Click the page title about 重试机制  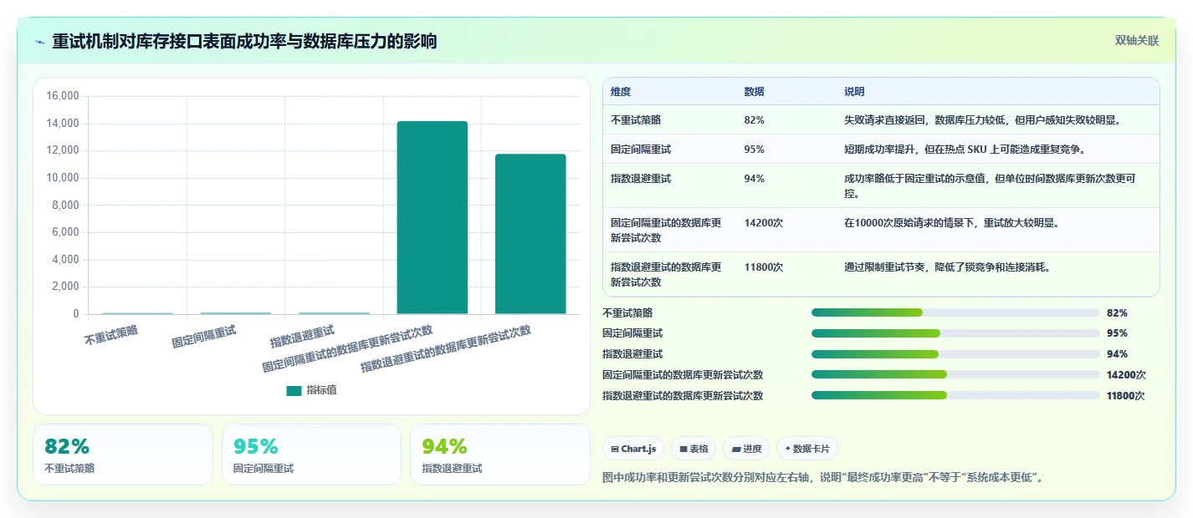tap(244, 42)
